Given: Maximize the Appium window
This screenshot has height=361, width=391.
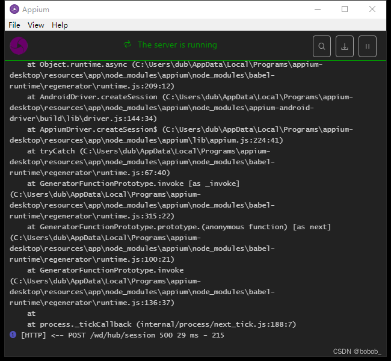Looking at the screenshot, I should 345,9.
